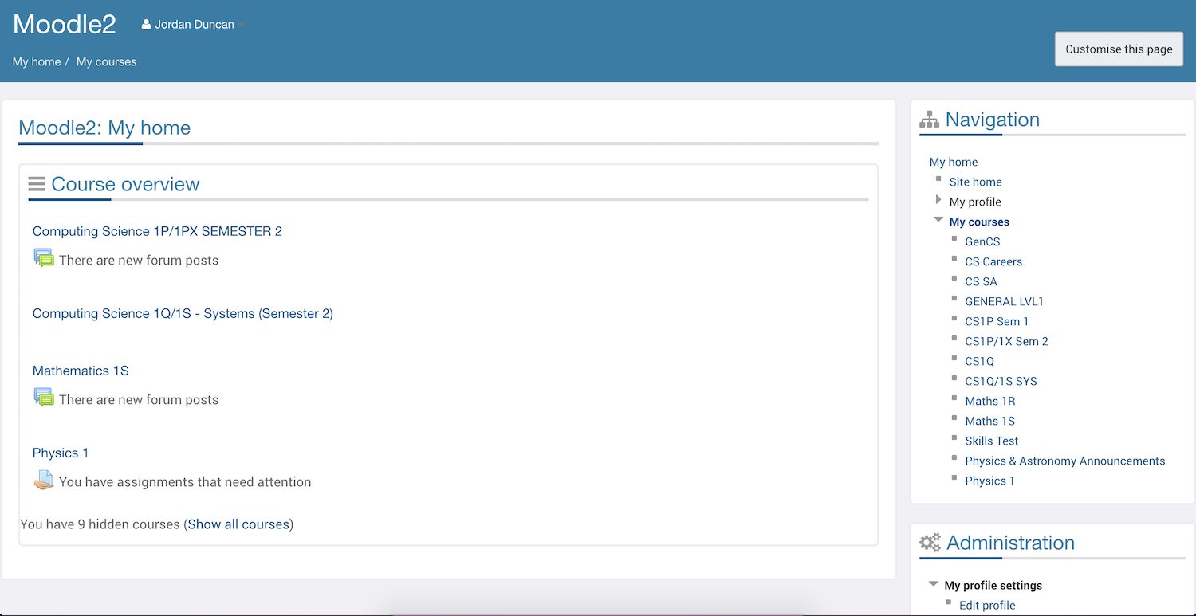Open Maths 1R in navigation
The width and height of the screenshot is (1196, 616).
(x=989, y=401)
